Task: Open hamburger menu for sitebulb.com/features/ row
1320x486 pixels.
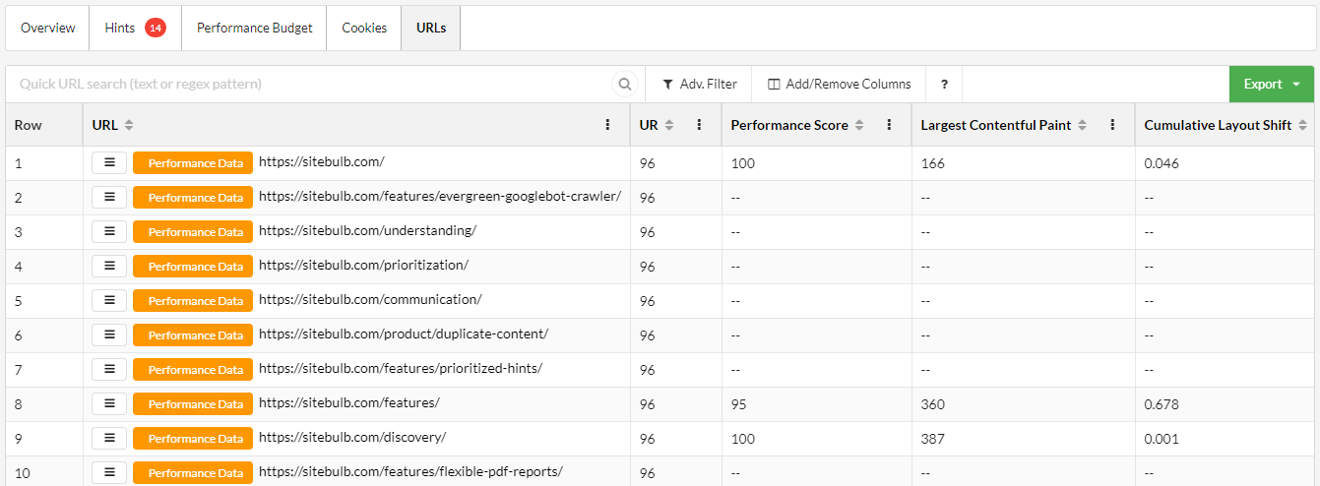Action: tap(109, 404)
